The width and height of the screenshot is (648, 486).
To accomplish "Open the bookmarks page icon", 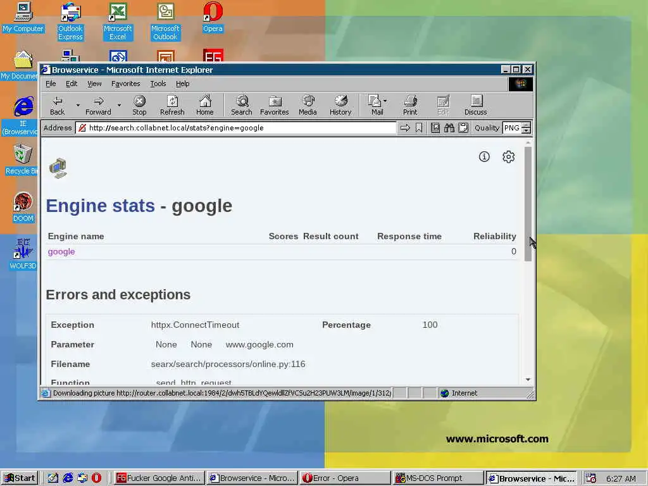I will pos(435,128).
